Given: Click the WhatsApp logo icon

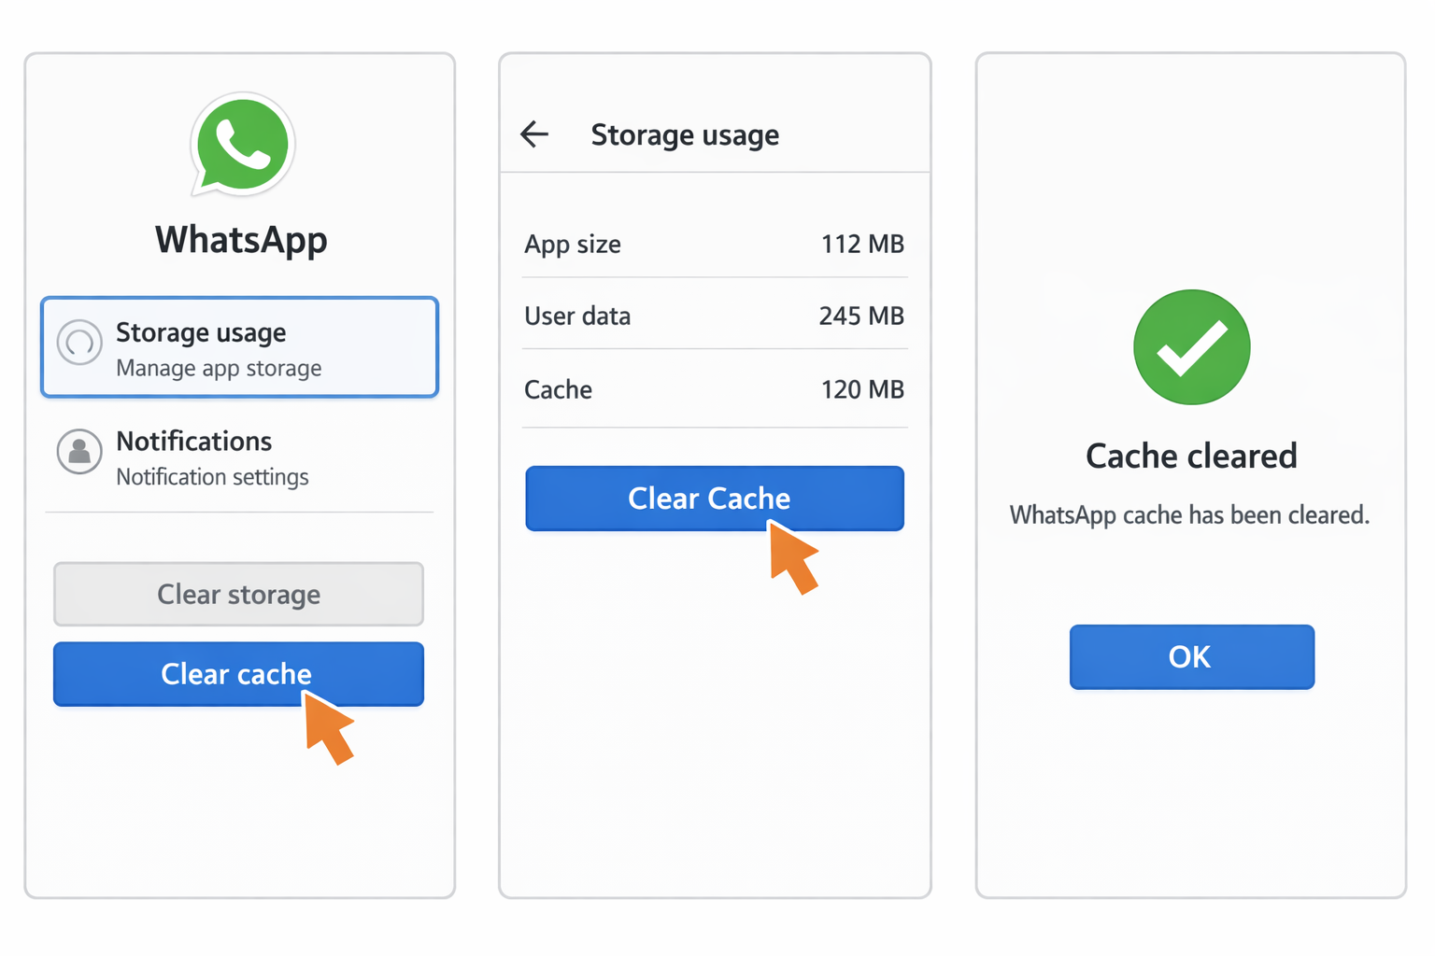Looking at the screenshot, I should [241, 145].
